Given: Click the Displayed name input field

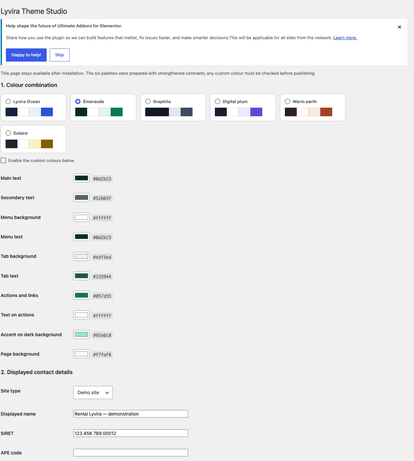Looking at the screenshot, I should coord(131,414).
